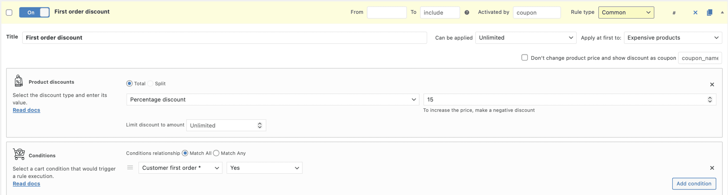The image size is (728, 195).
Task: Click the blue X delete rule icon
Action: pyautogui.click(x=695, y=12)
